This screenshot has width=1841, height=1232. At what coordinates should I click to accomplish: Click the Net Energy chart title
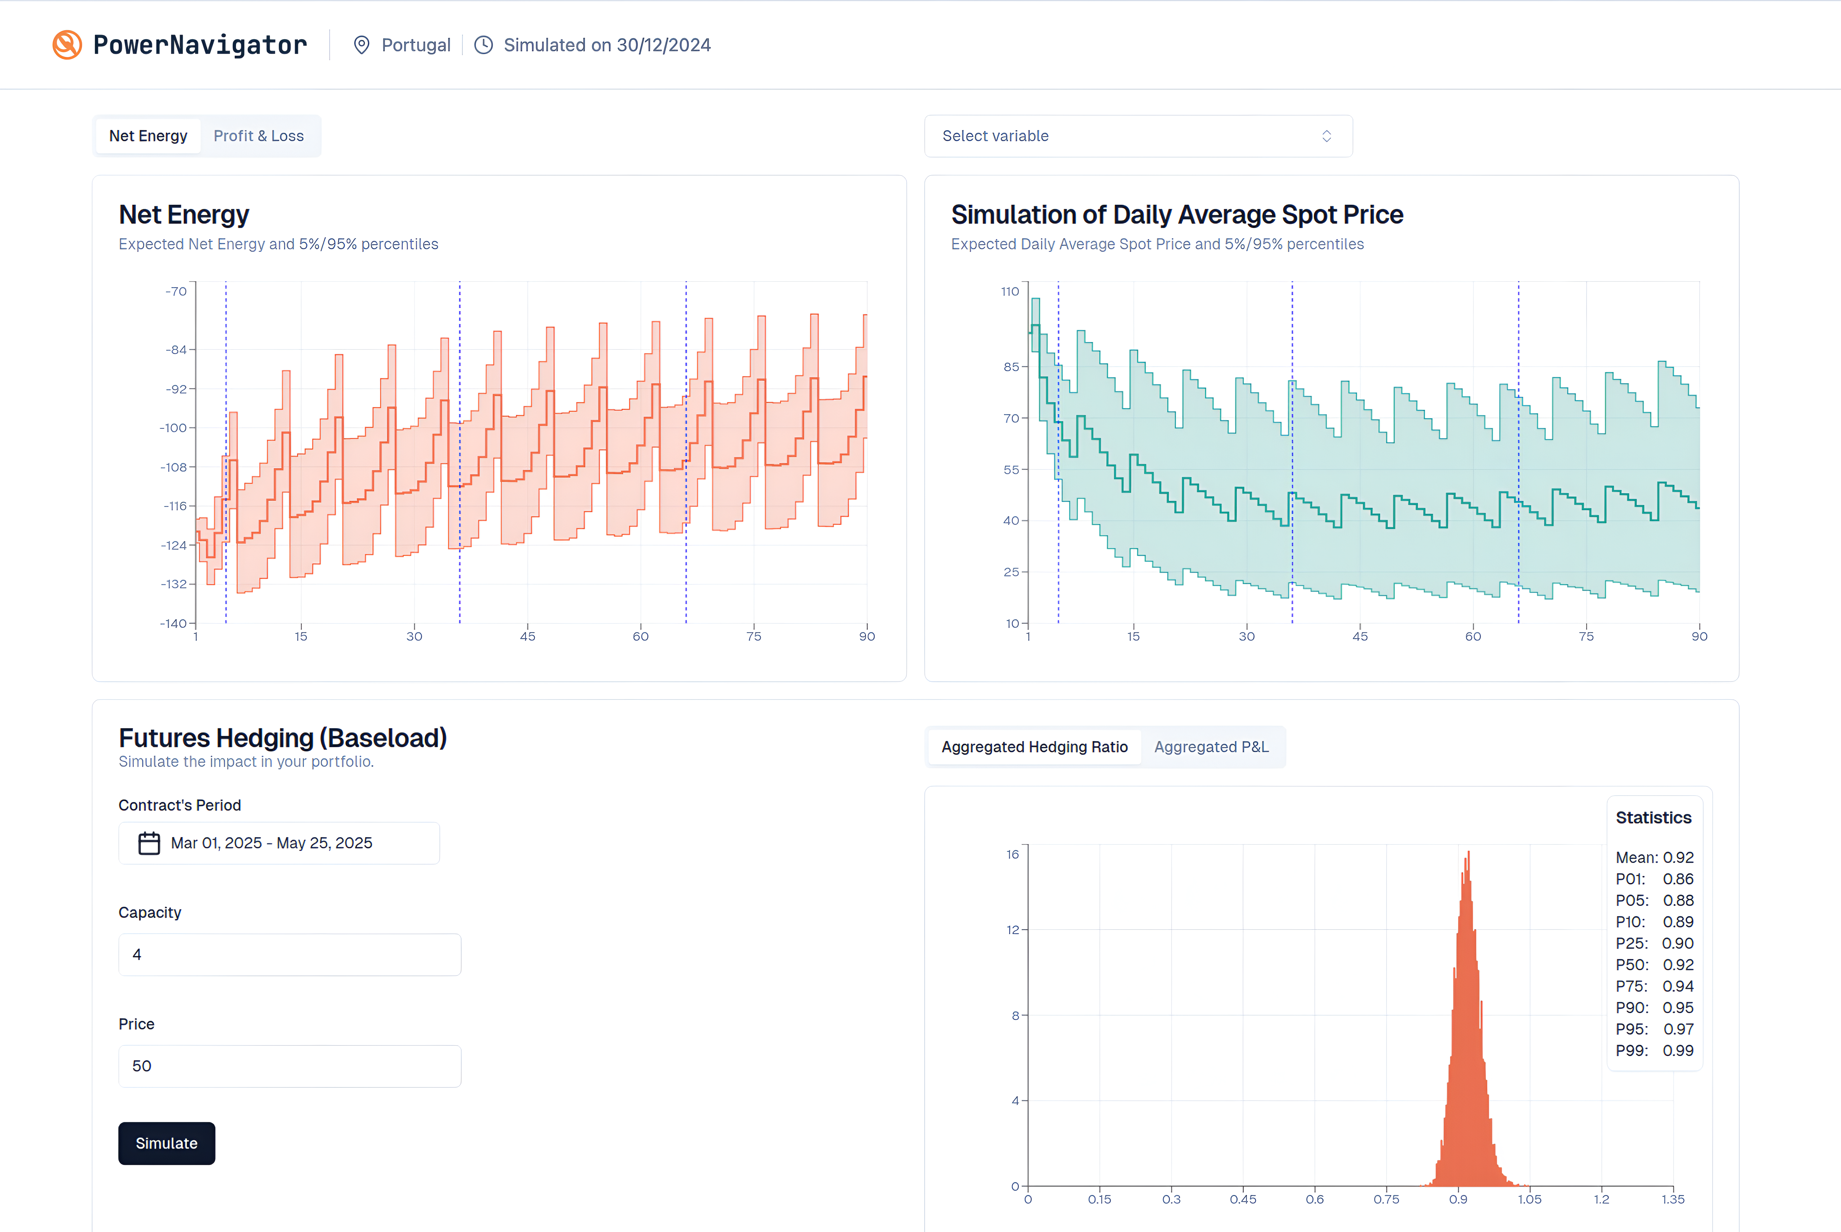pyautogui.click(x=184, y=215)
